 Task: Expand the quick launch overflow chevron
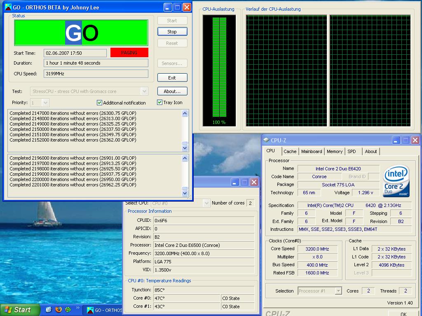pos(78,308)
